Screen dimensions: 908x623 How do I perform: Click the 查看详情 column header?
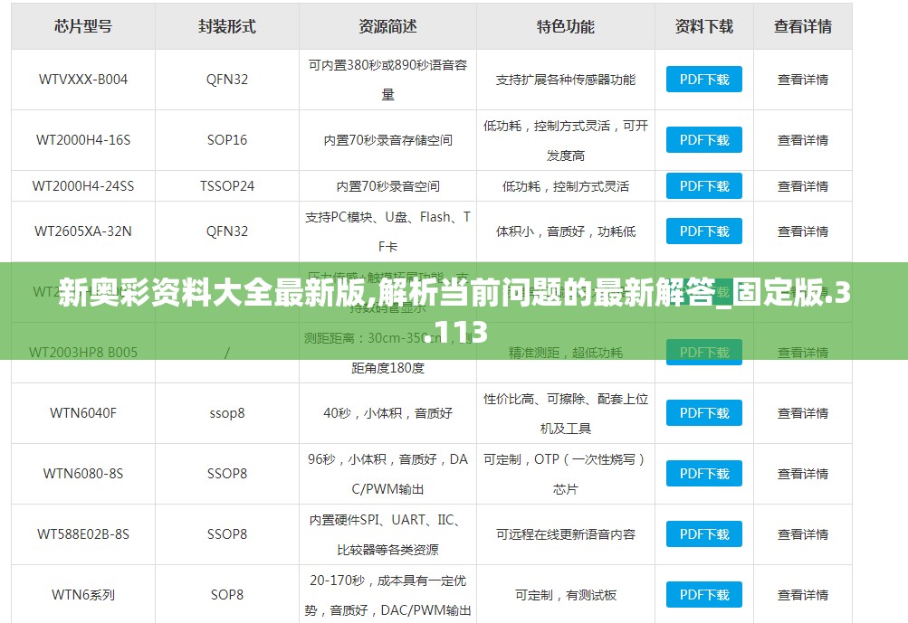coord(803,26)
